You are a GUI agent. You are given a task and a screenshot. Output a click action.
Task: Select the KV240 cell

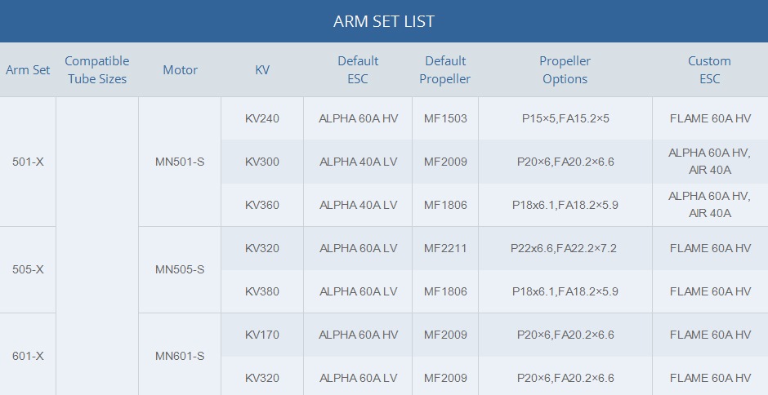(x=262, y=118)
